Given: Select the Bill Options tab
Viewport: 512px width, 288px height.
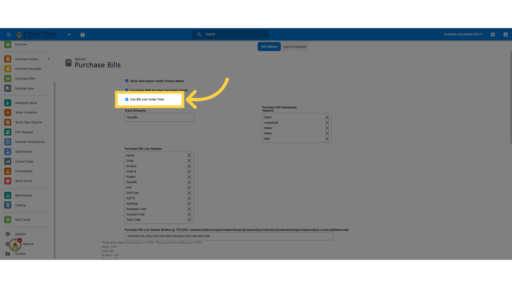Looking at the screenshot, I should 269,46.
